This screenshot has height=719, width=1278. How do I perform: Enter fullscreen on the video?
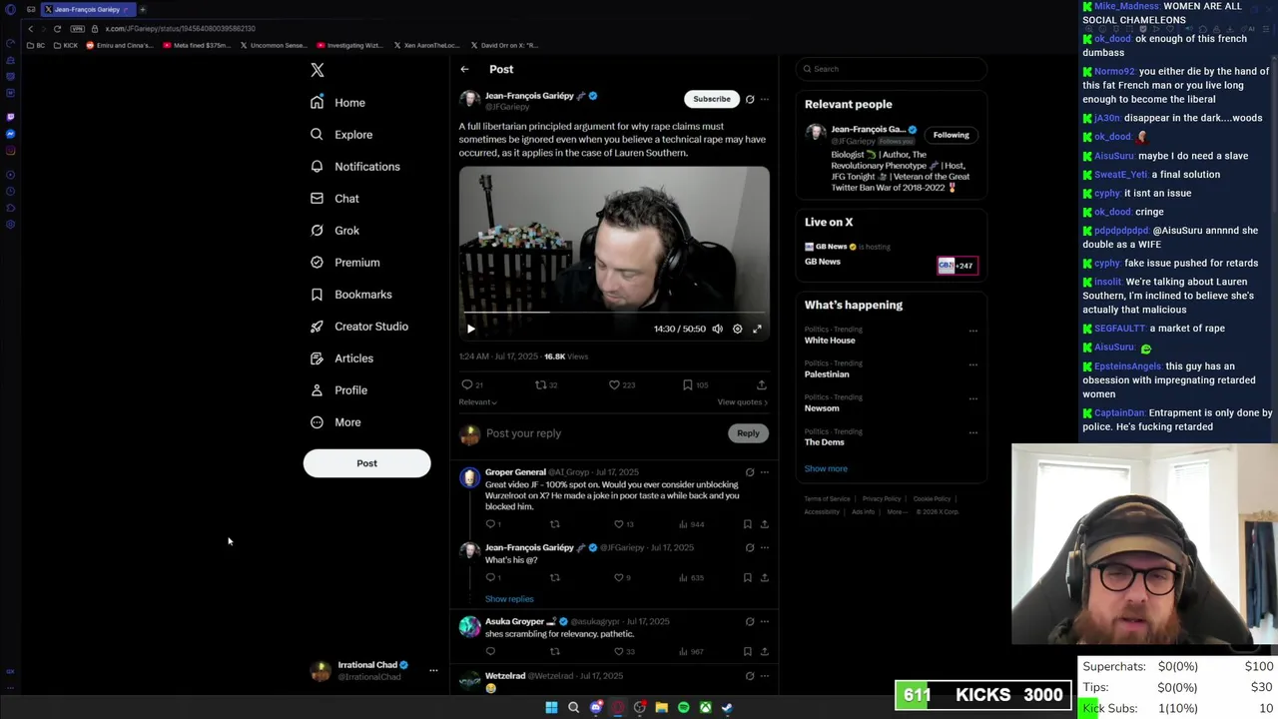pyautogui.click(x=757, y=329)
